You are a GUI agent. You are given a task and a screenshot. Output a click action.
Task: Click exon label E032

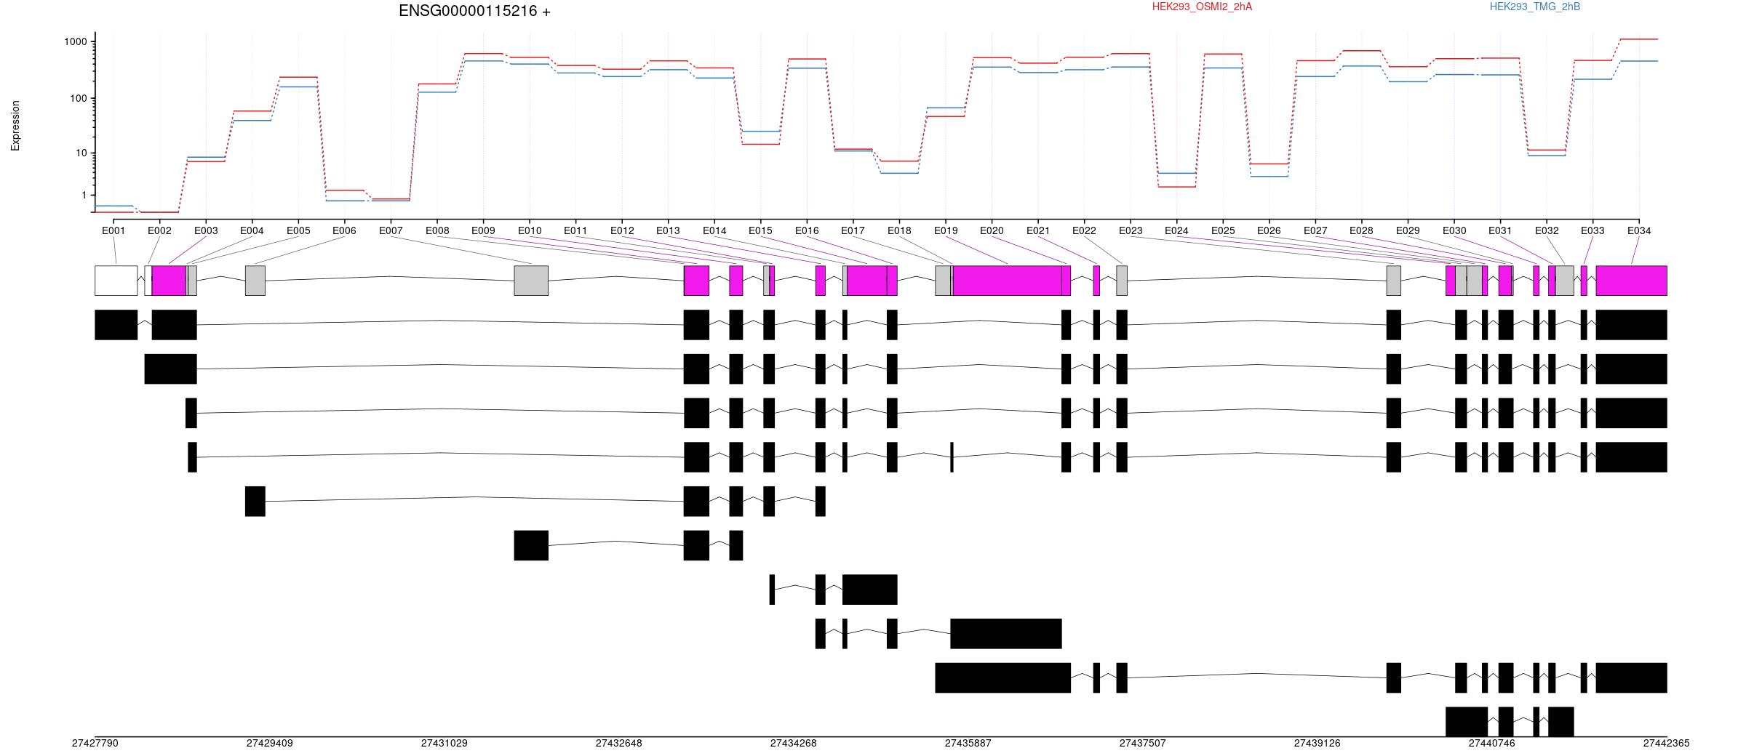tap(1547, 230)
